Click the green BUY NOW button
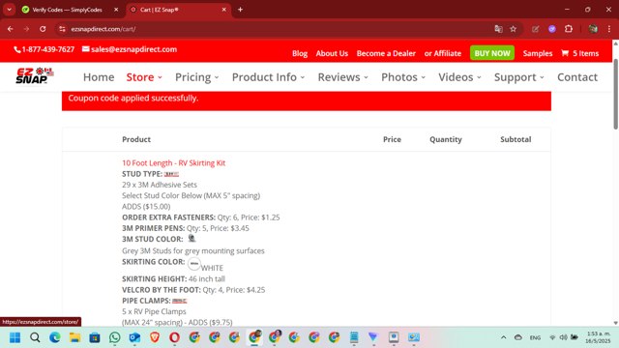The image size is (619, 348). 492,53
